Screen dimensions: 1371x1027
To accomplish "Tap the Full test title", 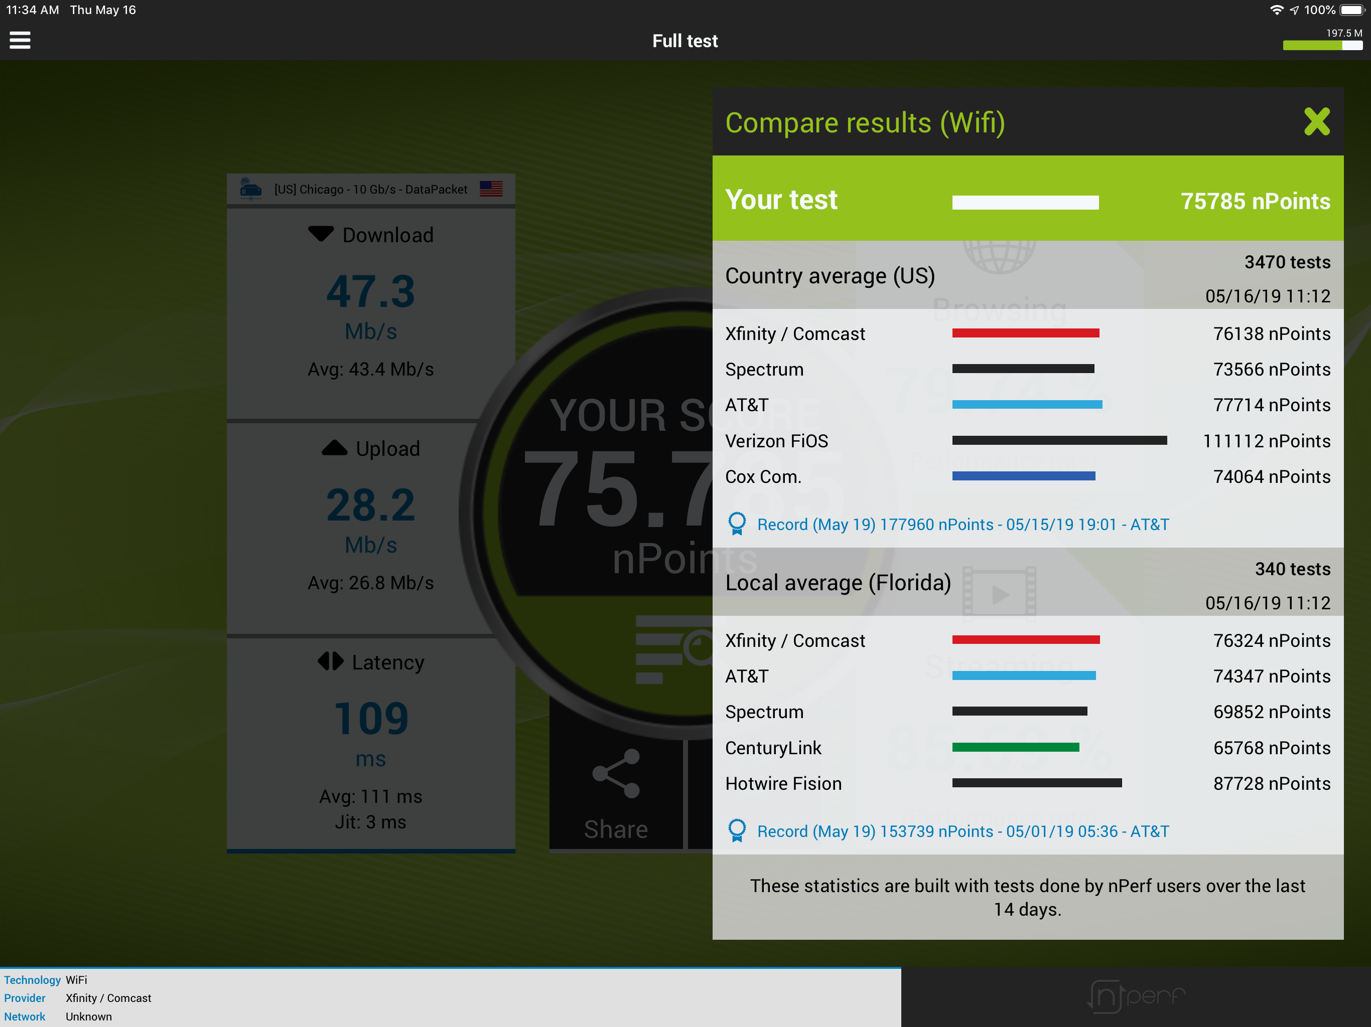I will (685, 41).
